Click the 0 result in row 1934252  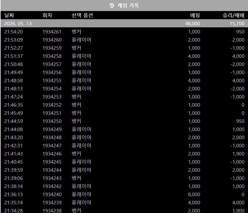click(x=243, y=105)
